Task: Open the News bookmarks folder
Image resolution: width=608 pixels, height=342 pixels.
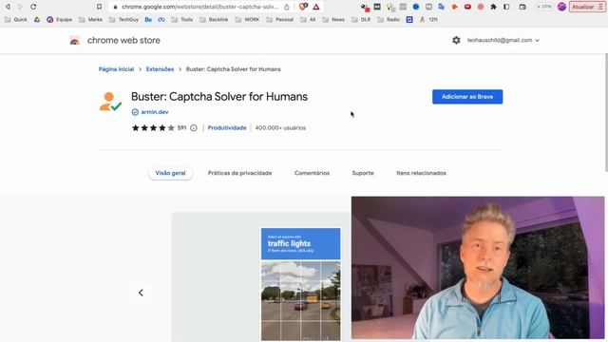Action: click(x=333, y=19)
